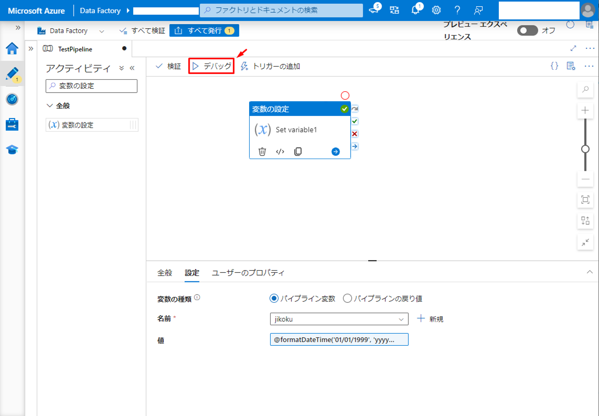Screen dimensions: 599x416
Task: Select the パイプラインの戻り値 radio button
Action: point(347,298)
